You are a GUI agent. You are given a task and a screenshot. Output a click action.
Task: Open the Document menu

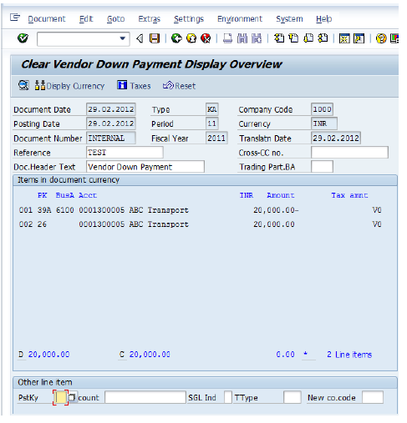click(47, 19)
